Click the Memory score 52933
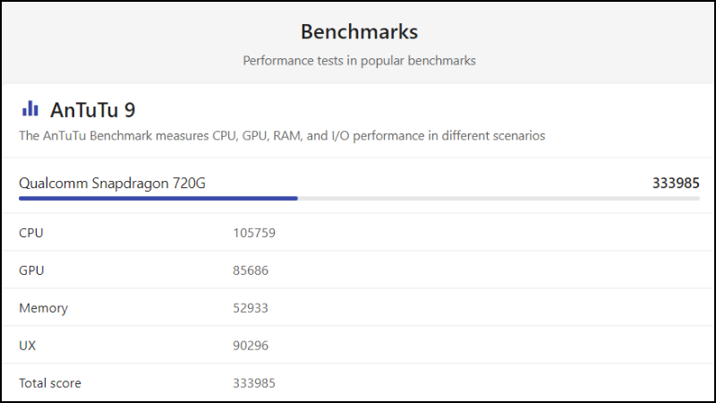 (x=251, y=308)
